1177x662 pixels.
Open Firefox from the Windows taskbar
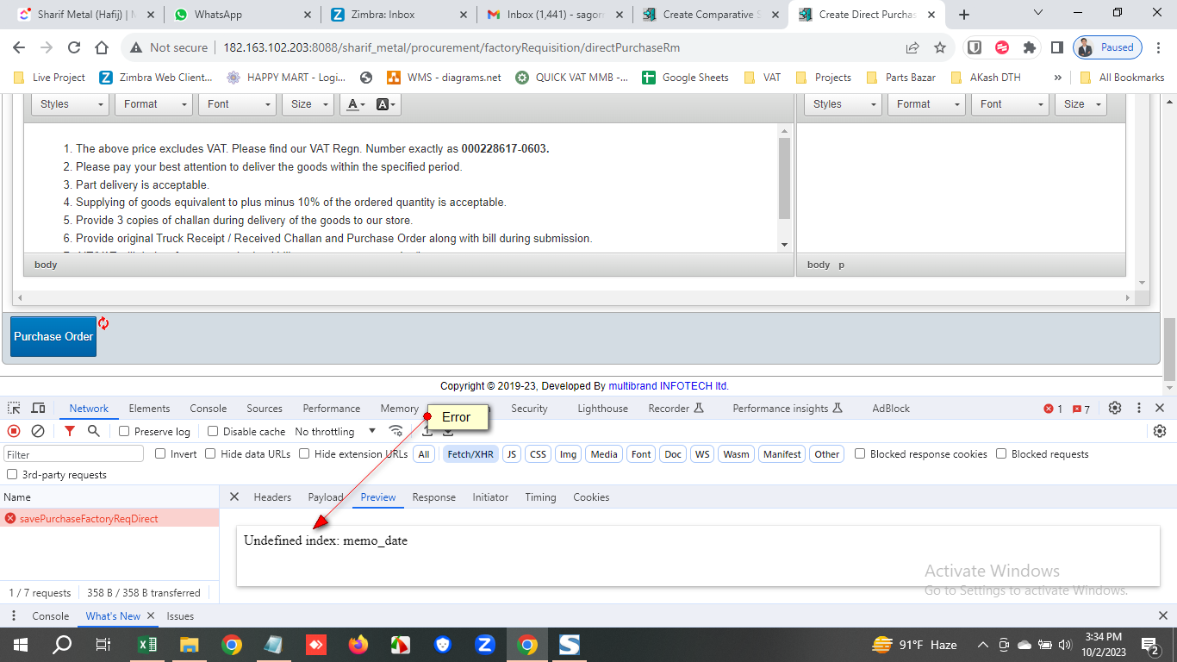coord(358,645)
